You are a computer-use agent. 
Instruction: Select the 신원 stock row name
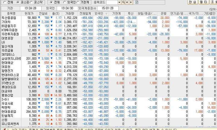tap(5, 120)
